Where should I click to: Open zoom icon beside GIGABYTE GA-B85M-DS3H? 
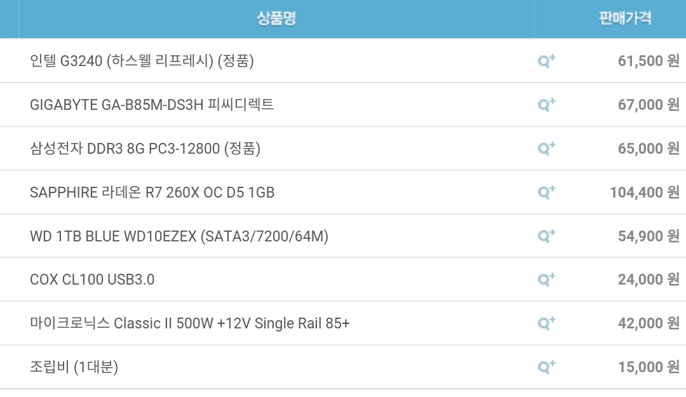(x=546, y=105)
